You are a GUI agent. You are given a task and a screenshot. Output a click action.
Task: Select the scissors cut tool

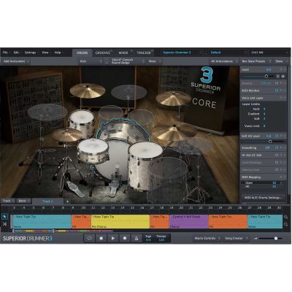click(x=4, y=224)
